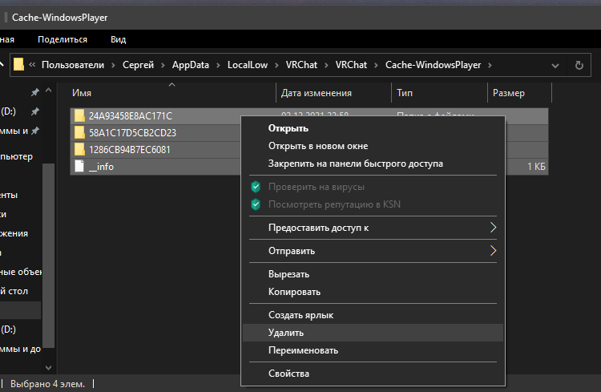The width and height of the screenshot is (601, 392).
Task: Sort by Дата изменения column header
Action: pyautogui.click(x=317, y=93)
